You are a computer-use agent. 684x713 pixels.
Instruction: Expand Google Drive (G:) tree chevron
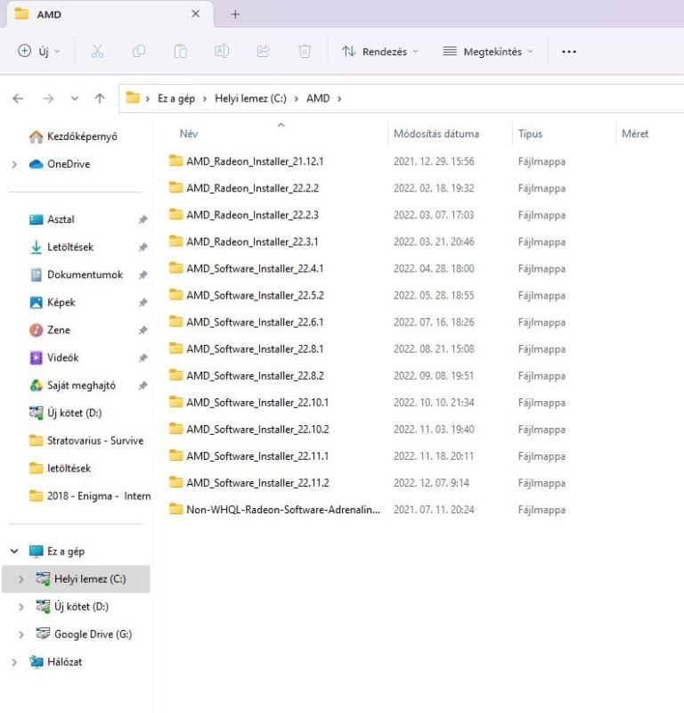20,635
